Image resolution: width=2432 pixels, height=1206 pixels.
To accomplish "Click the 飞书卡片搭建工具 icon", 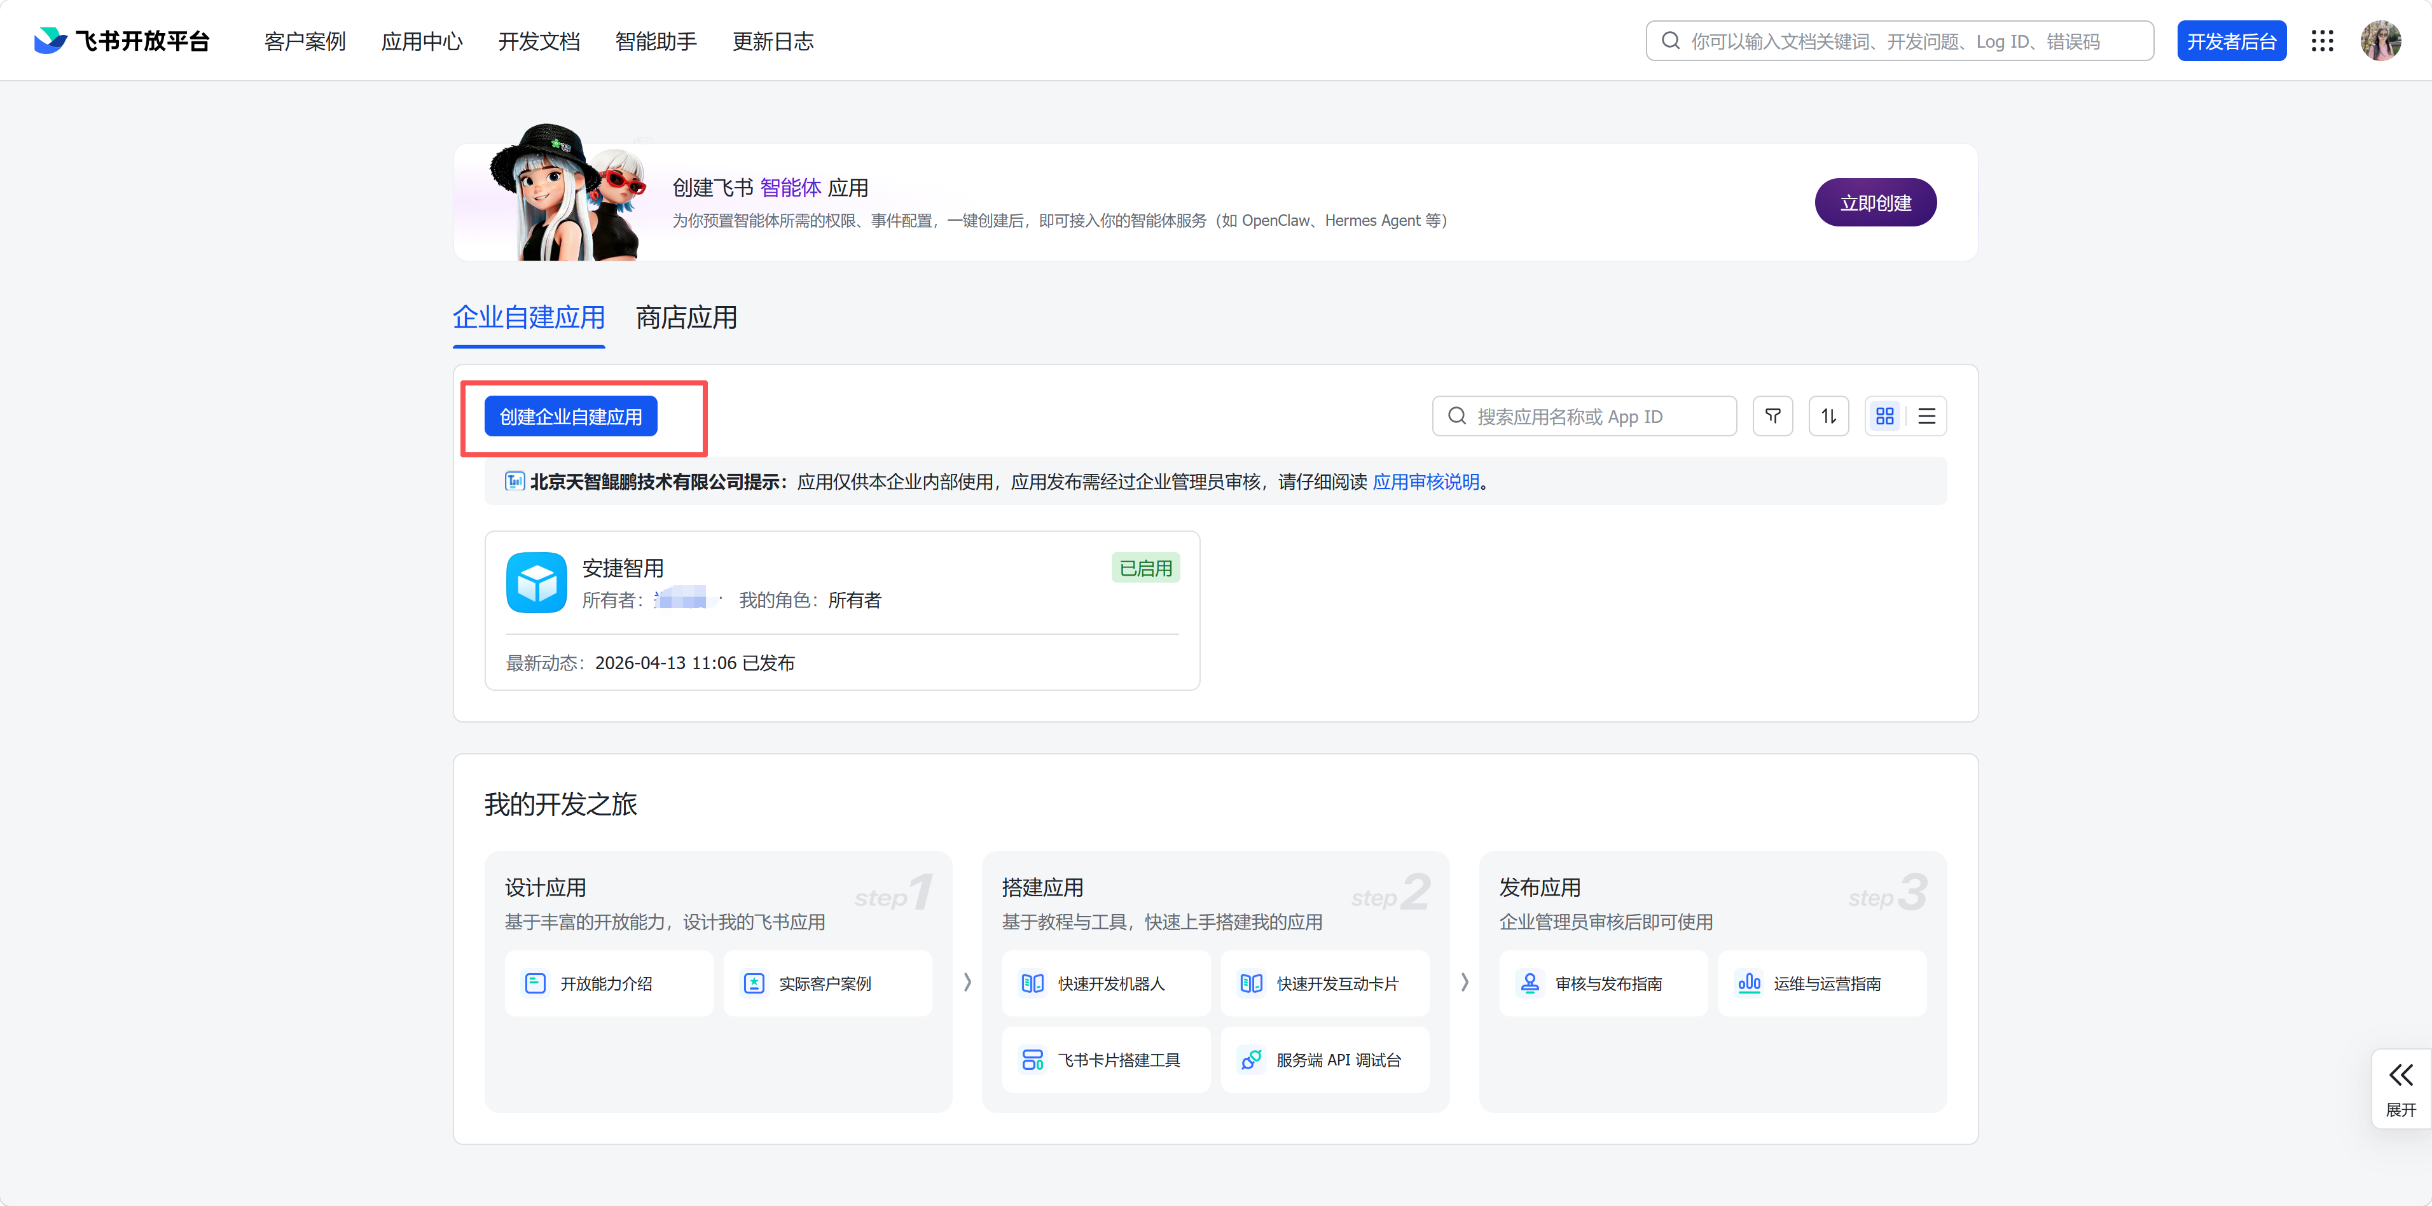I will [1032, 1060].
